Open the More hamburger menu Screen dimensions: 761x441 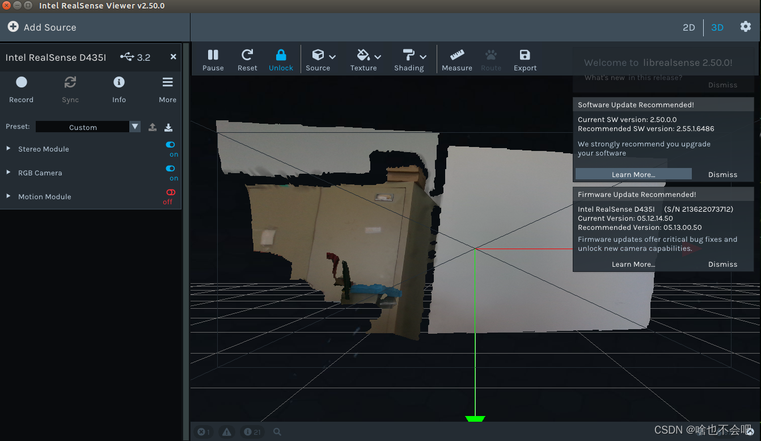167,89
